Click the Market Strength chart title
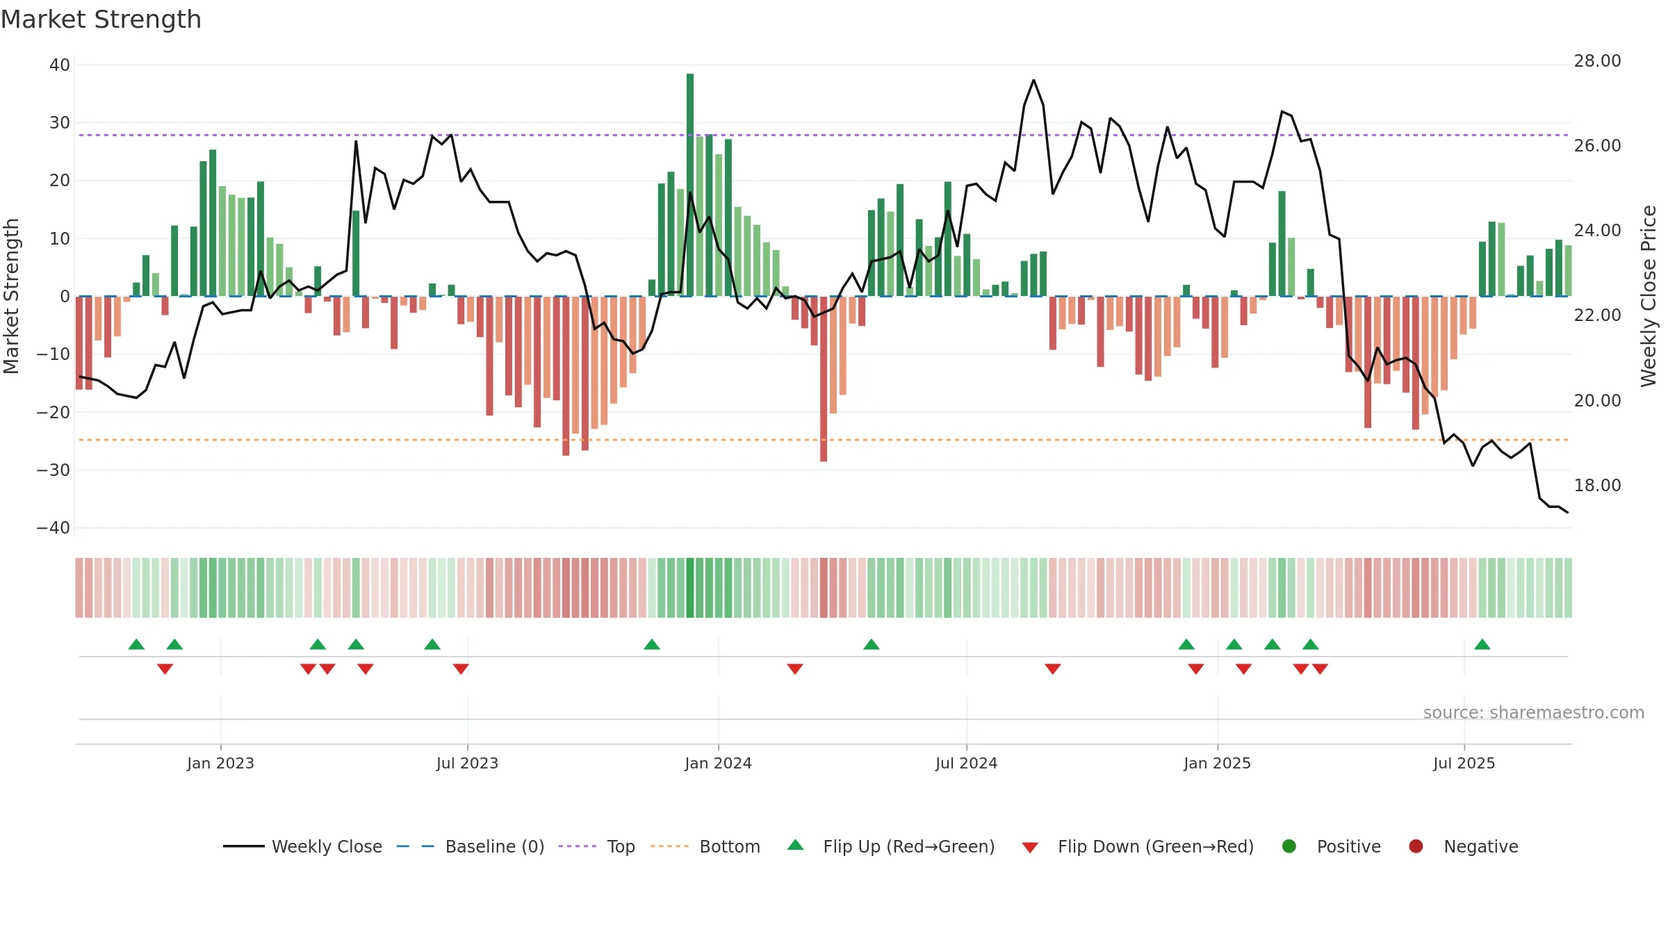Screen dimensions: 1668x938 point(101,19)
